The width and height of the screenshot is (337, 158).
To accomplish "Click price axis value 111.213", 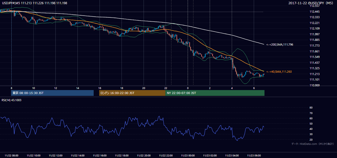I will point(314,74).
